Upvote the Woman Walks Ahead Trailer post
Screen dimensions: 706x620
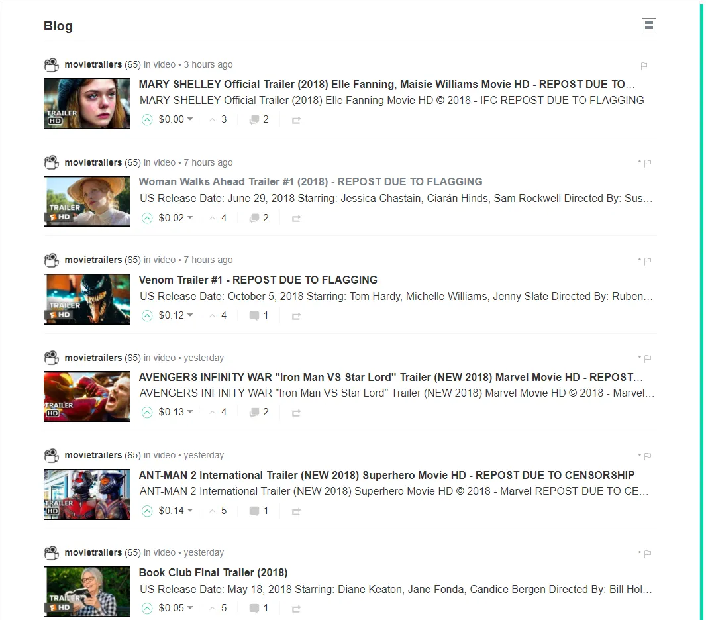147,218
